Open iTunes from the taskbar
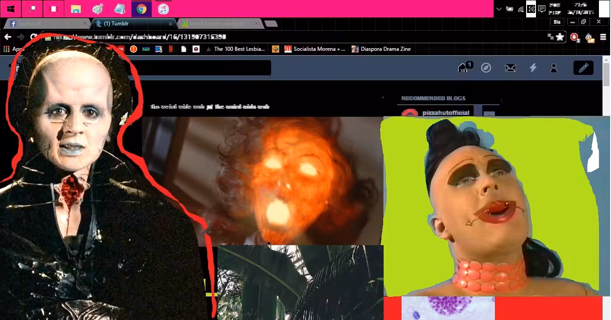The width and height of the screenshot is (611, 320). coord(163,9)
